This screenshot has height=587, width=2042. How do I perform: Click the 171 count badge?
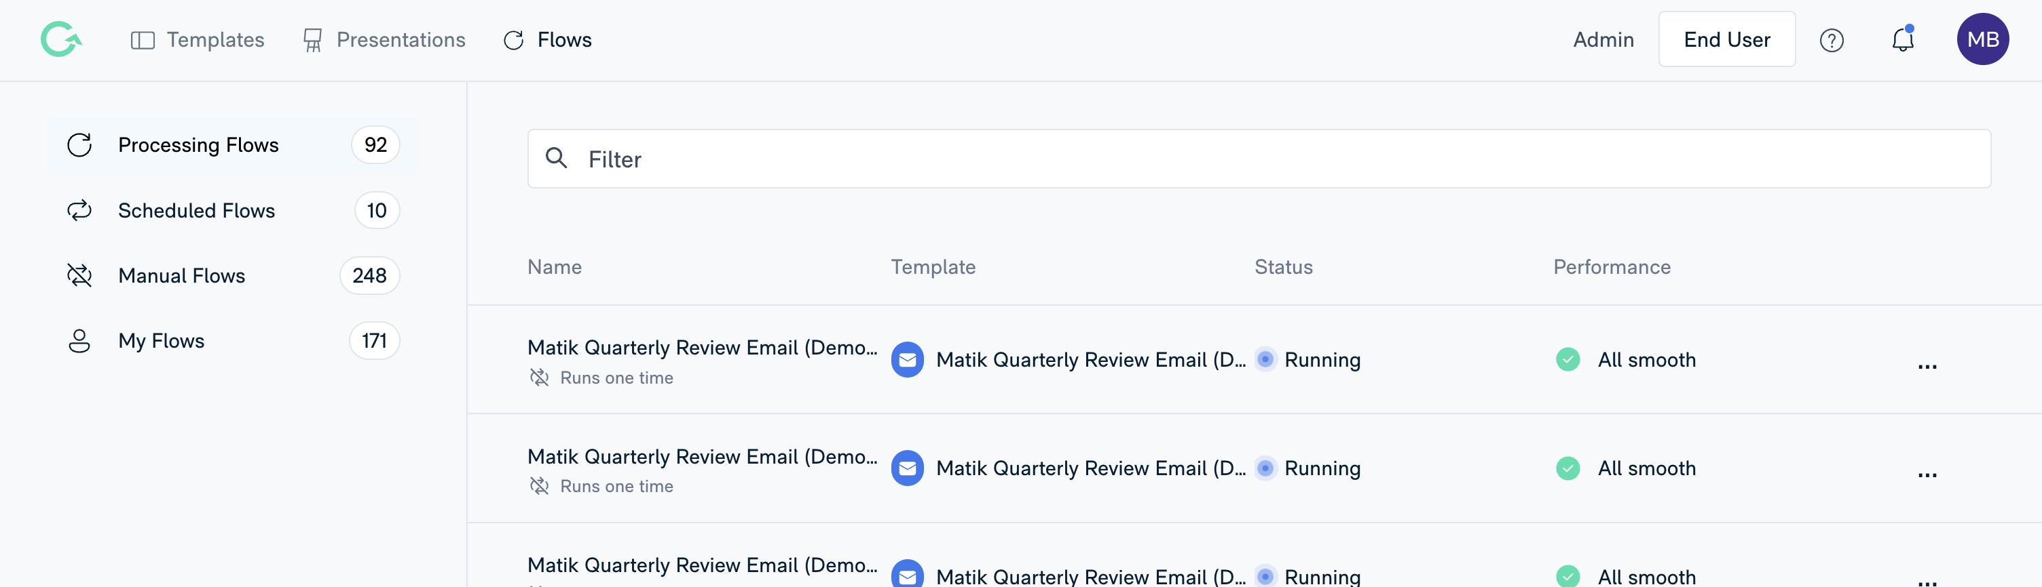pyautogui.click(x=374, y=341)
